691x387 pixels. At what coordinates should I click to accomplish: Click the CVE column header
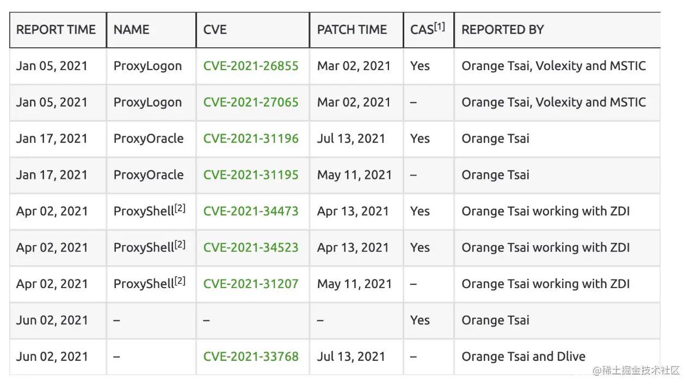click(215, 30)
